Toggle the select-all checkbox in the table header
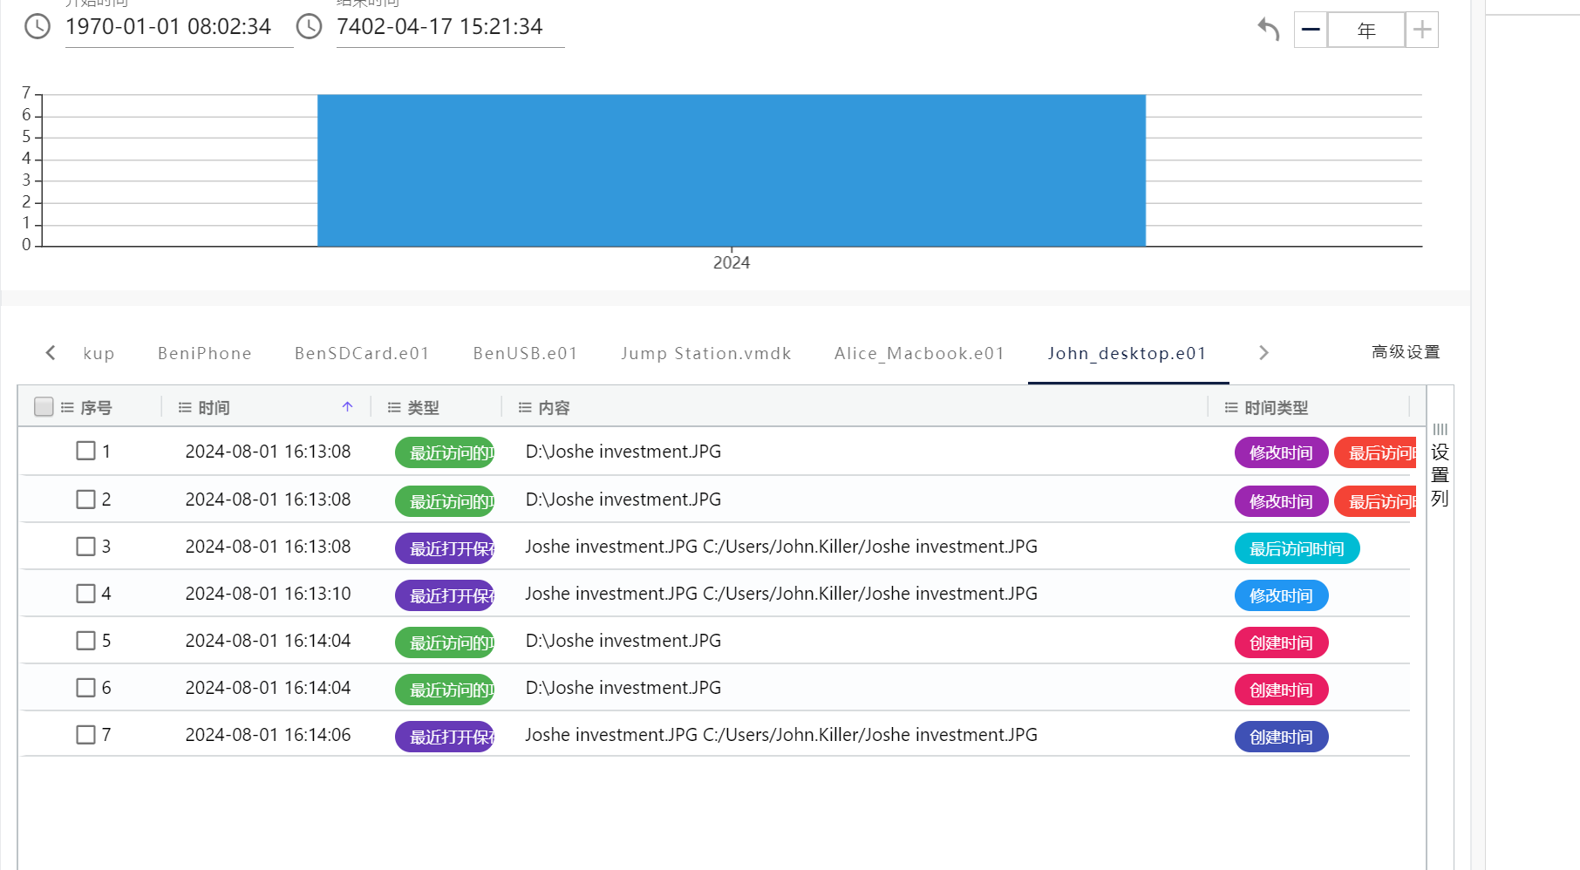Screen dimensions: 1580x870 [x=44, y=407]
